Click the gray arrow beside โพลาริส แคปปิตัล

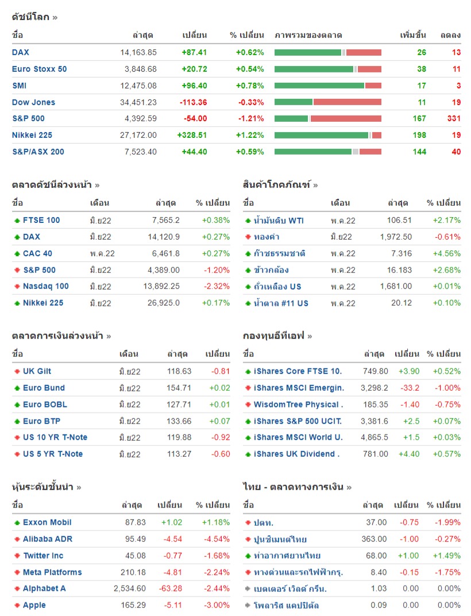(x=248, y=606)
